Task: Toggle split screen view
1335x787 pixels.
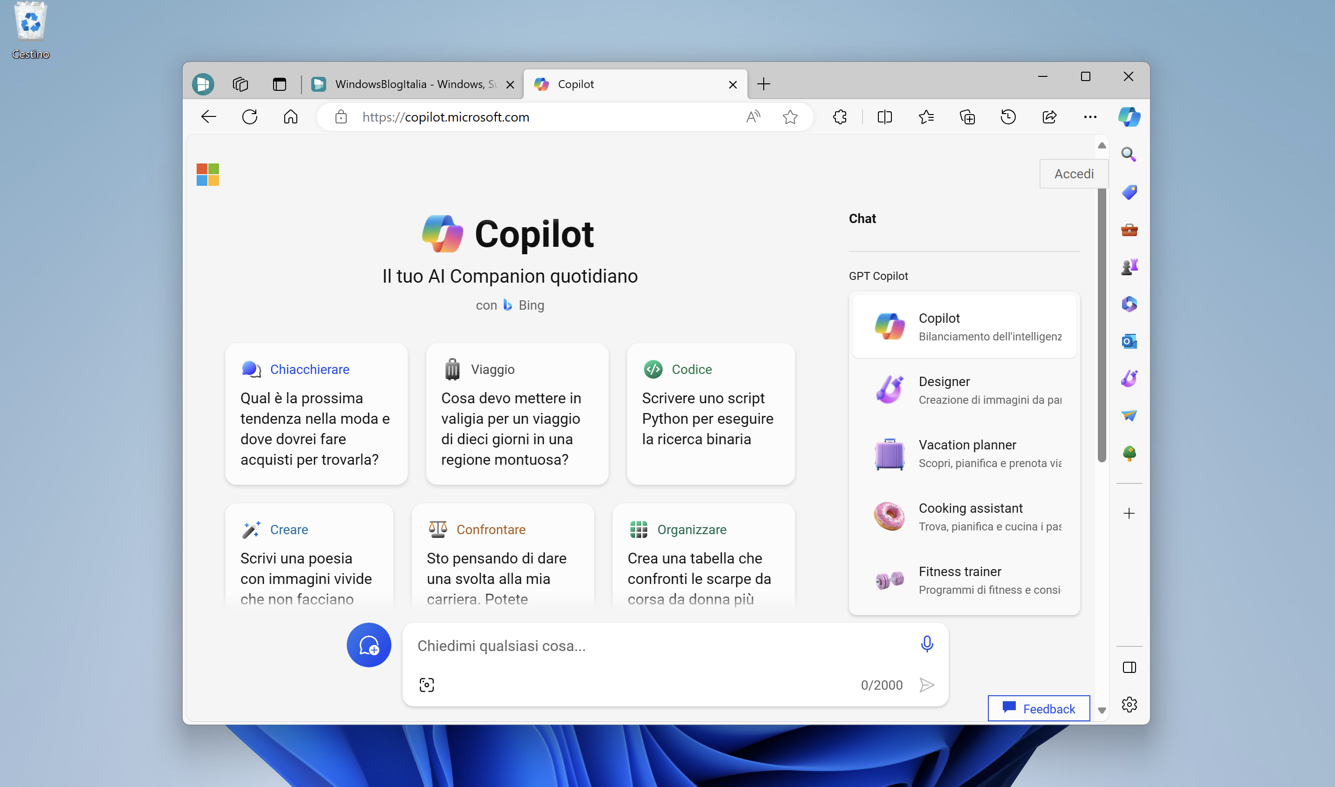Action: click(x=884, y=117)
